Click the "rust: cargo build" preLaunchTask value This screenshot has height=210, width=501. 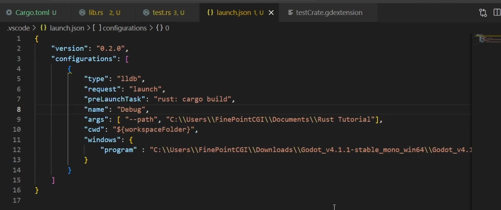point(192,99)
